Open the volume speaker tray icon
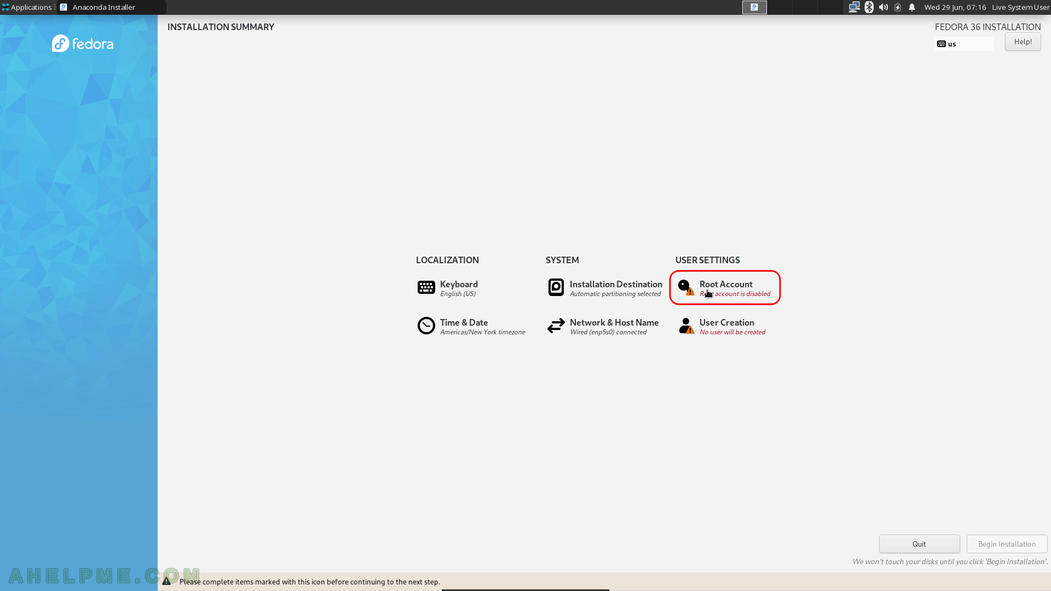Image resolution: width=1051 pixels, height=591 pixels. (x=883, y=7)
